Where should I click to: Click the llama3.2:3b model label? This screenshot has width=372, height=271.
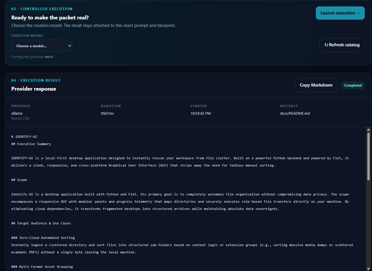(x=20, y=118)
